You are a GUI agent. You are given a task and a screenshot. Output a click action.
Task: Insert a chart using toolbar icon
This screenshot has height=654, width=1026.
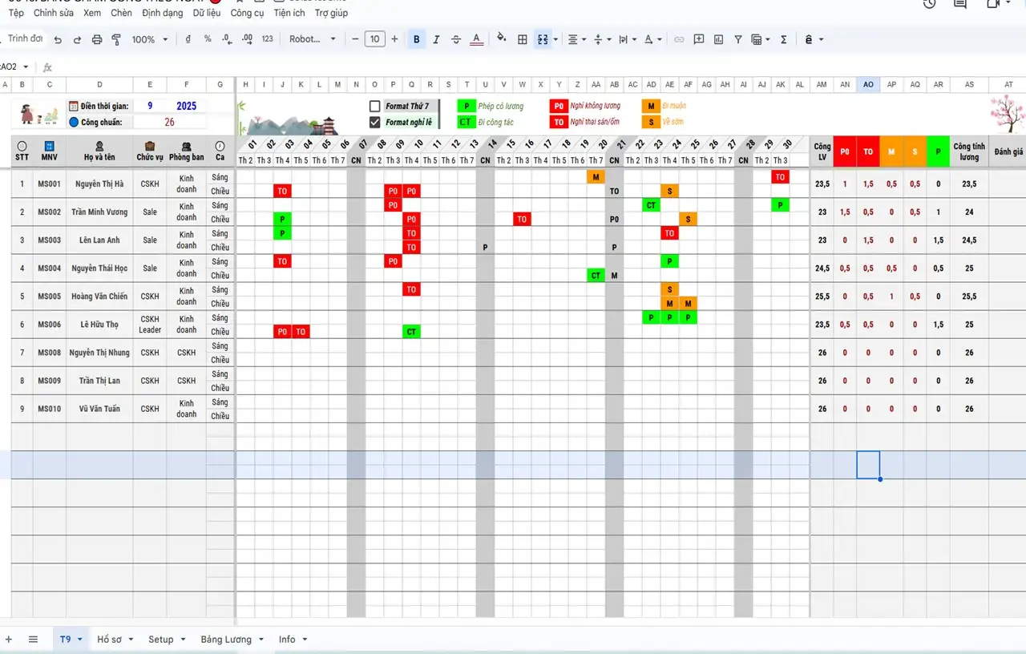[718, 39]
